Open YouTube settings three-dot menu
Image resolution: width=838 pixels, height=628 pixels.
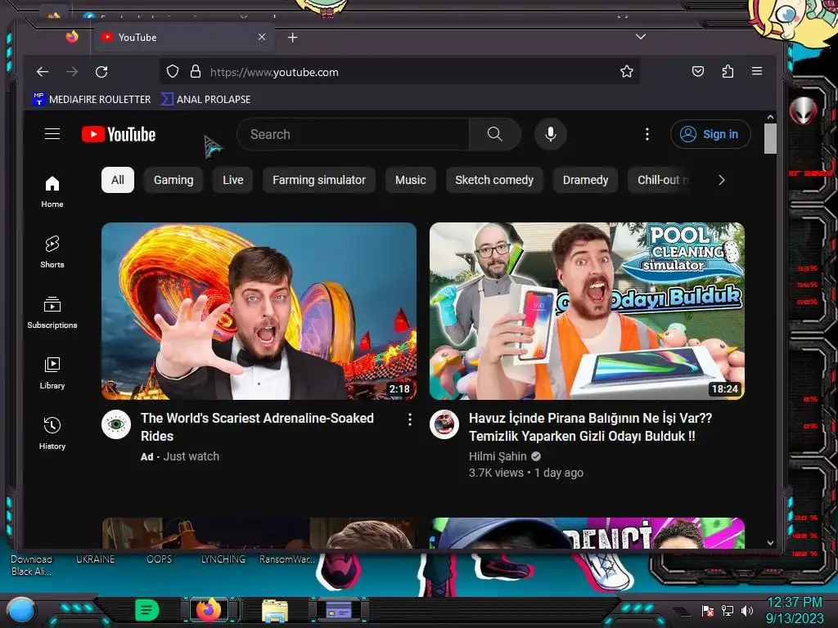coord(647,134)
